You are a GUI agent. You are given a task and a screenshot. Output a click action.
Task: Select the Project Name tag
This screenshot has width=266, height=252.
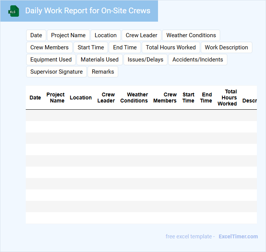[68, 35]
